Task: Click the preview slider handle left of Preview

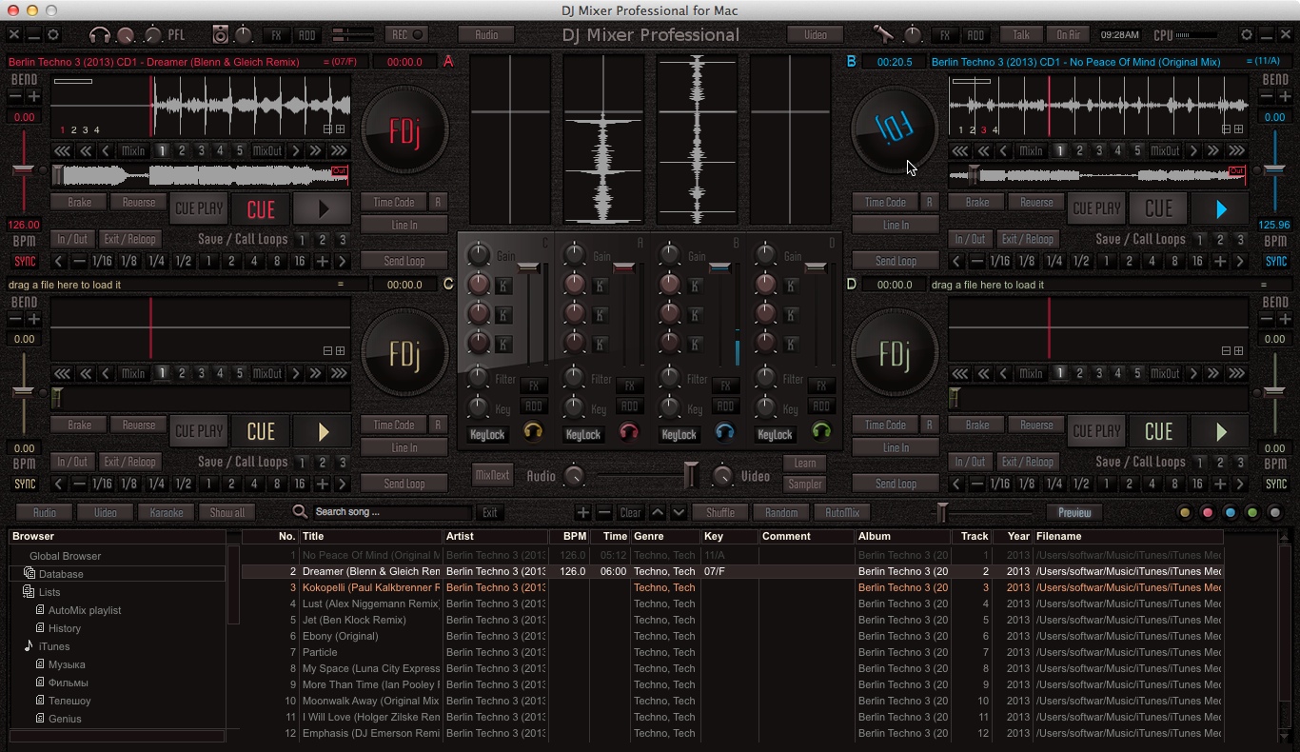Action: (x=942, y=513)
